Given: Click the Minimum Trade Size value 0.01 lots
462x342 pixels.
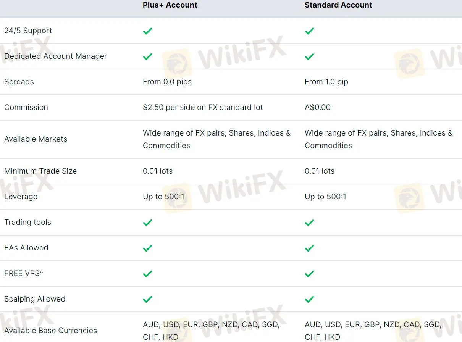Looking at the screenshot, I should [x=158, y=171].
